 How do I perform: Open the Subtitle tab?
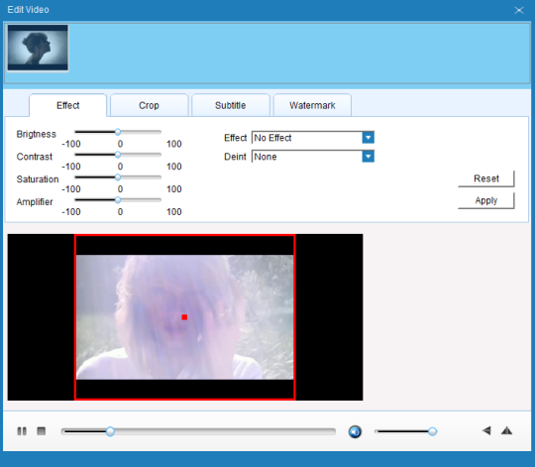point(231,105)
